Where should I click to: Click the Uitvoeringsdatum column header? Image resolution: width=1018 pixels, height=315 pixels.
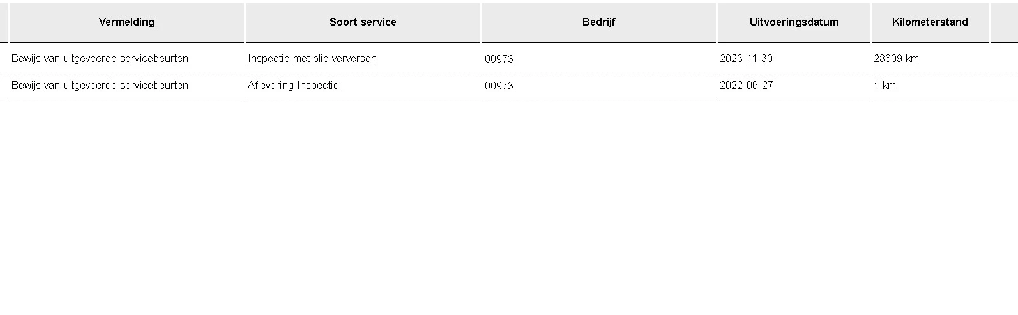(794, 22)
